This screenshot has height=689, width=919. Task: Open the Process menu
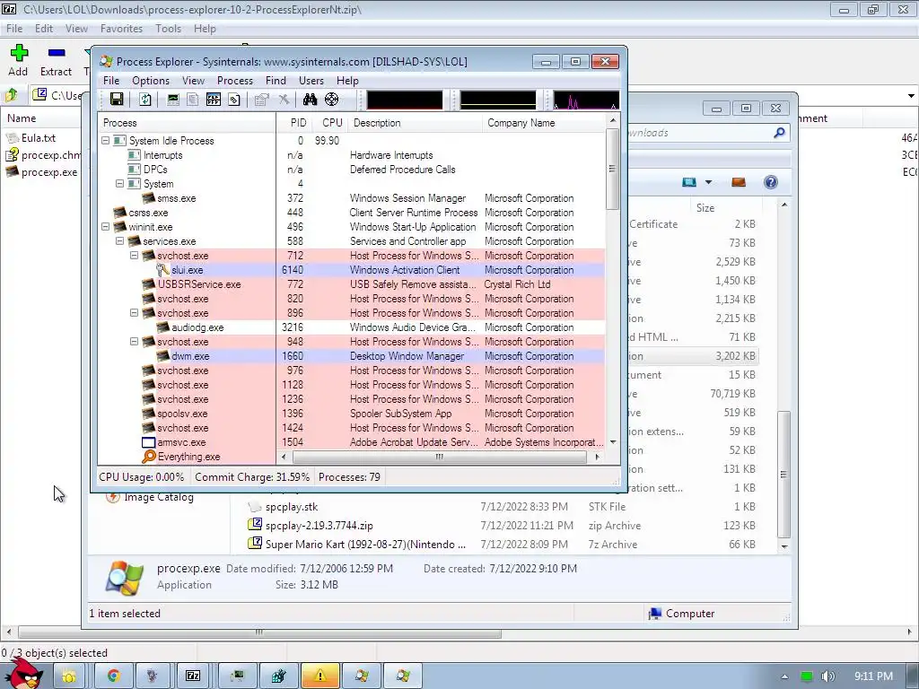coord(235,80)
